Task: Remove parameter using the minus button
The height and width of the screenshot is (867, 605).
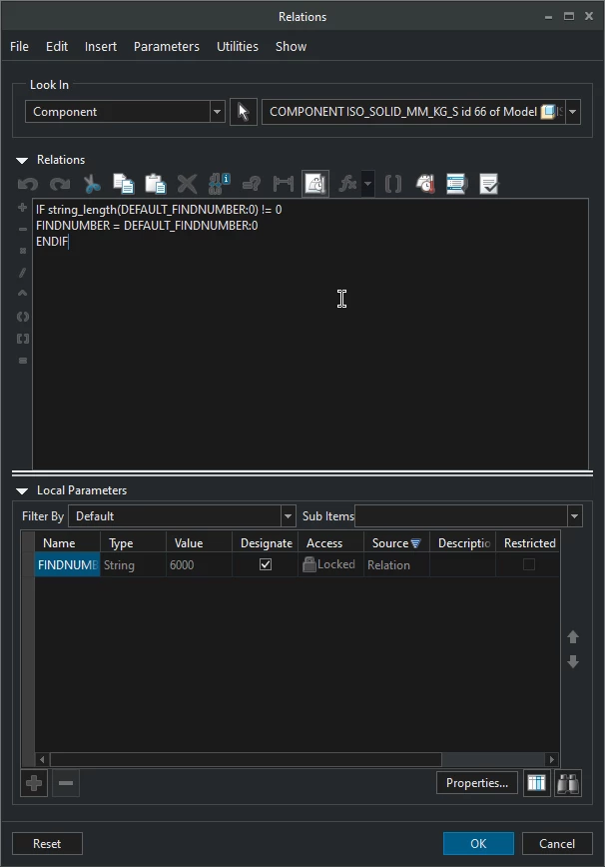Action: [66, 783]
